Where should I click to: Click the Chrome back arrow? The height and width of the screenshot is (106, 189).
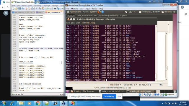3,7
